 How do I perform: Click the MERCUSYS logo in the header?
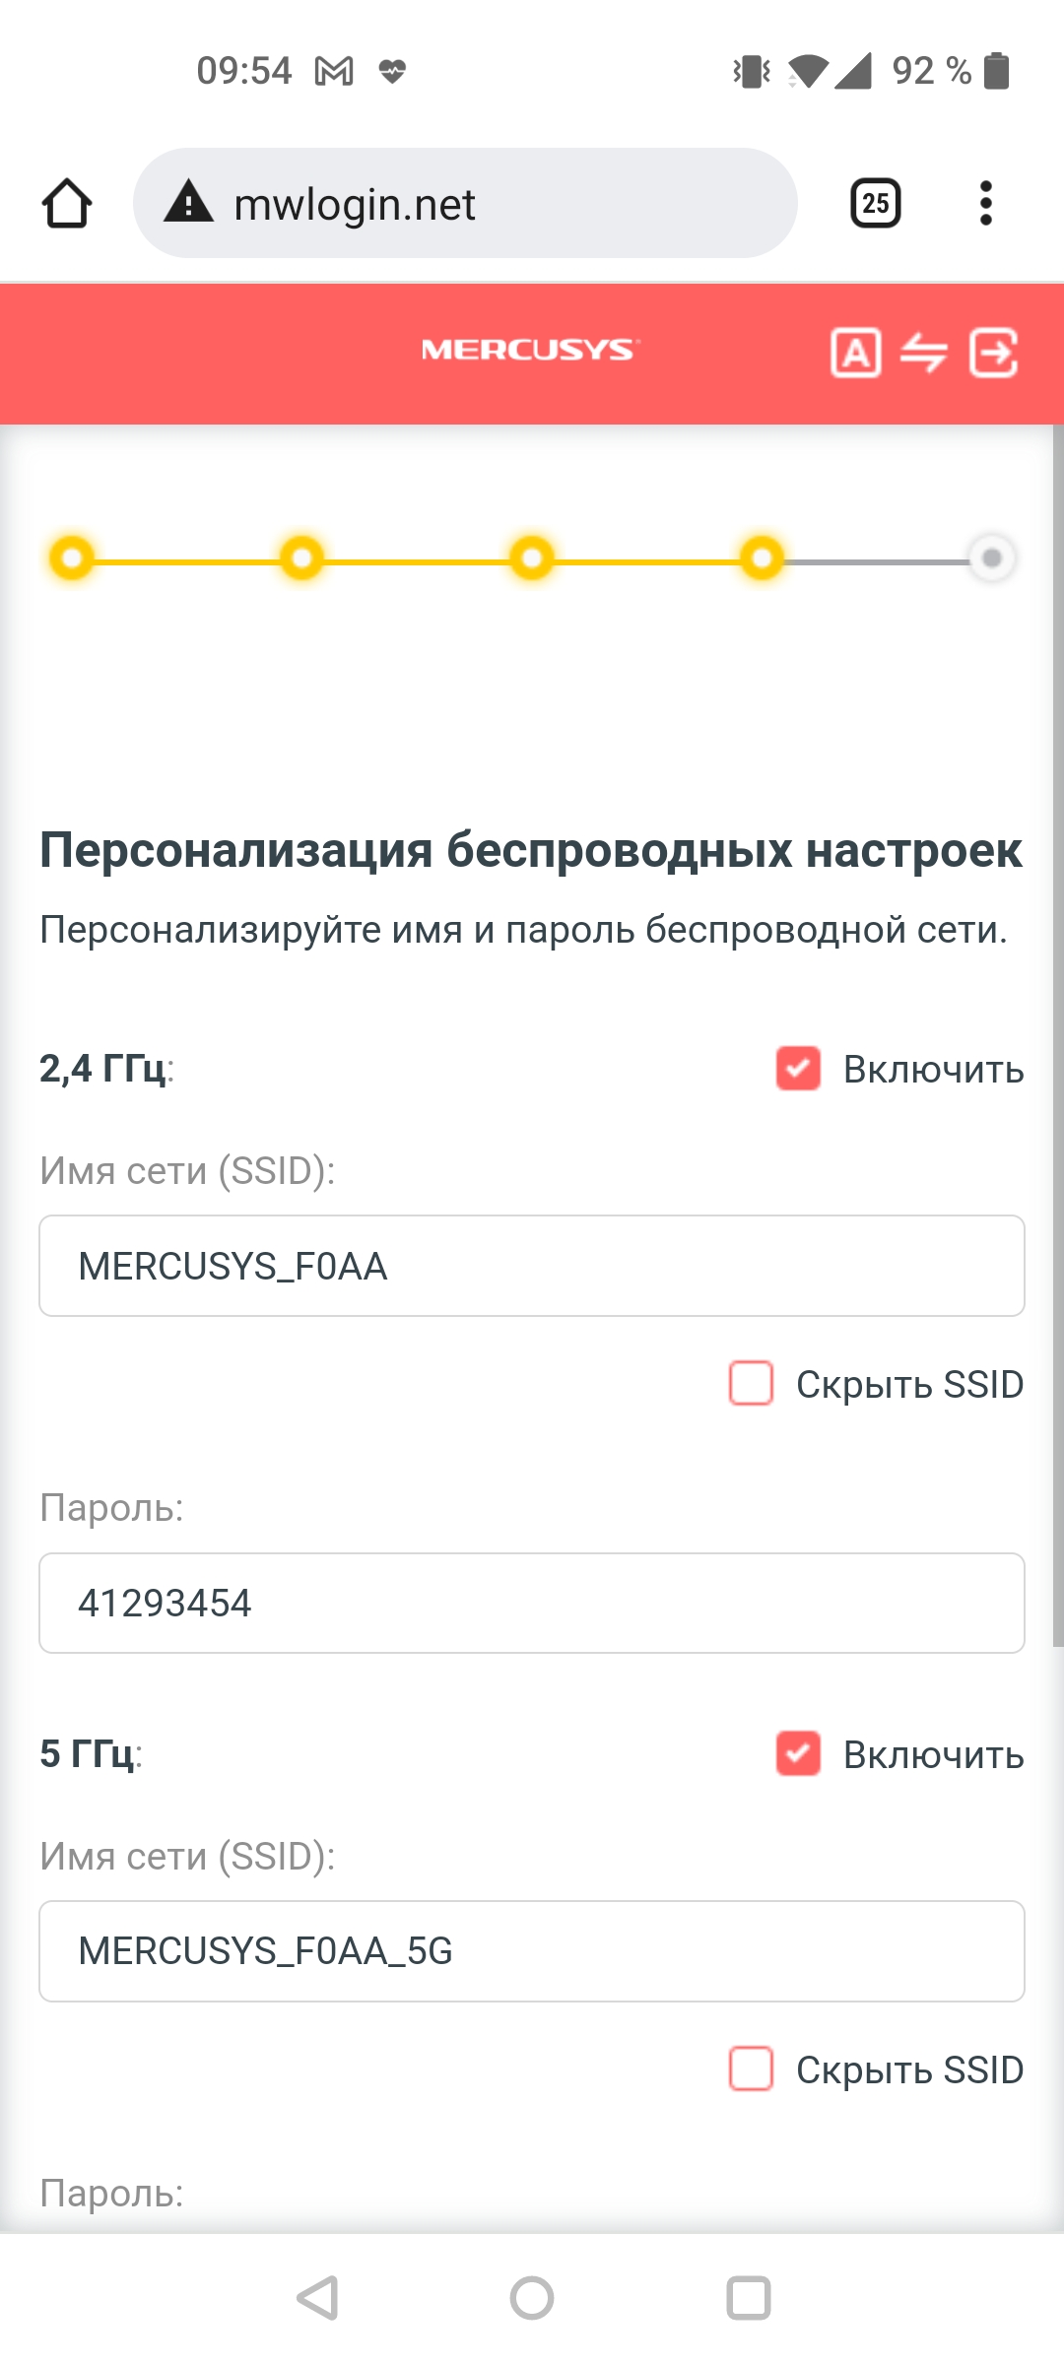530,350
